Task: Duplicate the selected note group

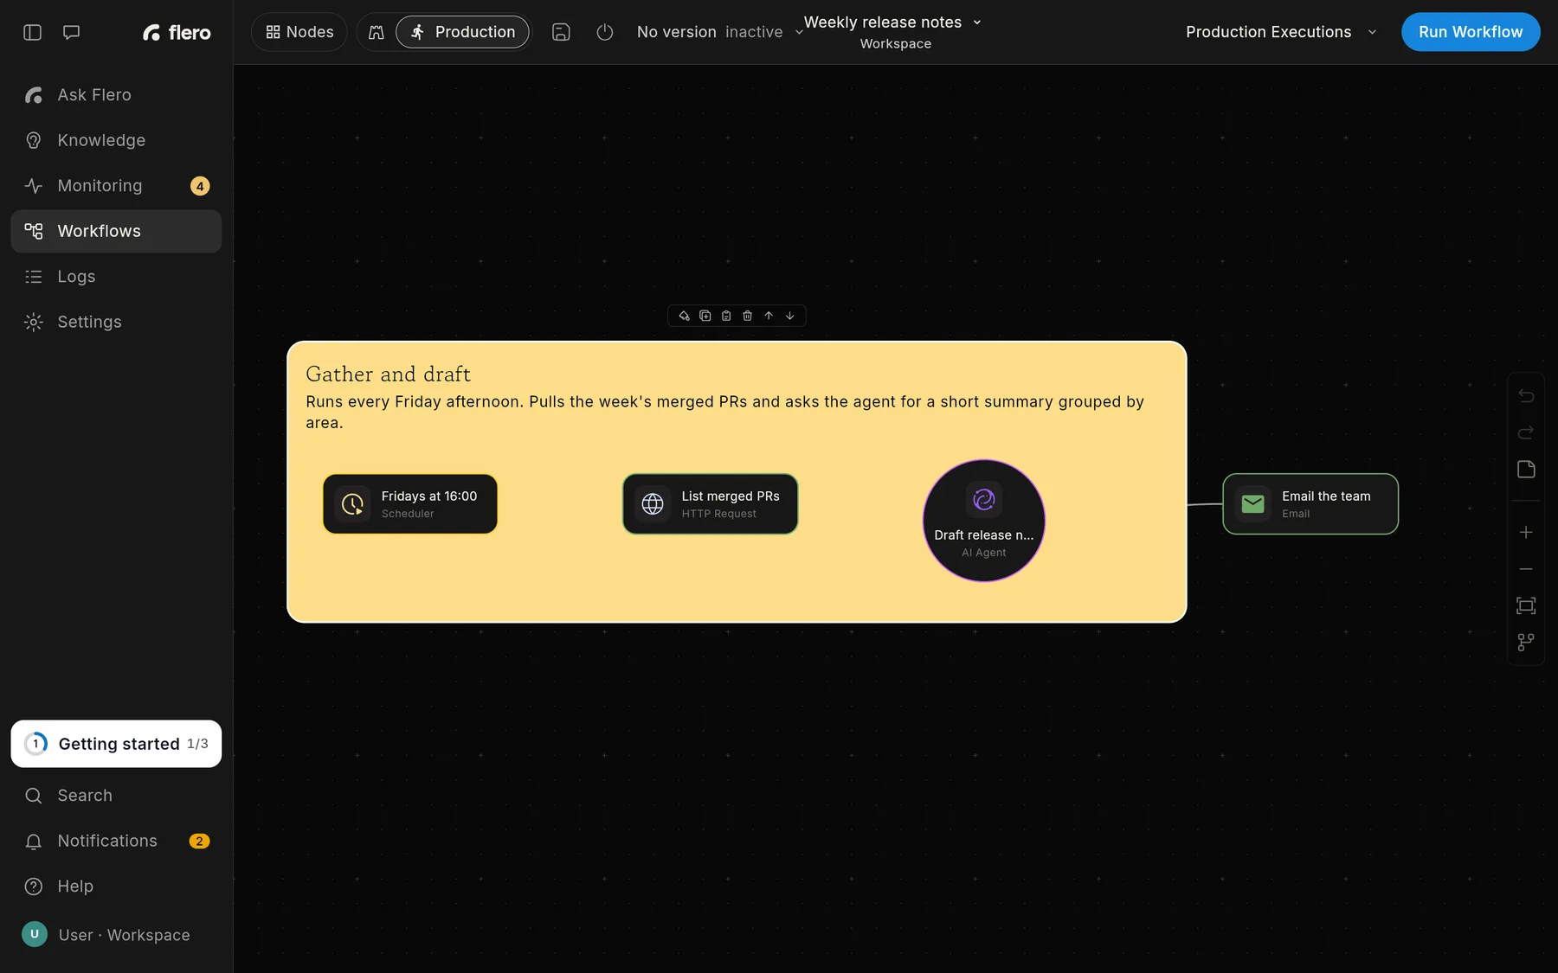Action: coord(705,316)
